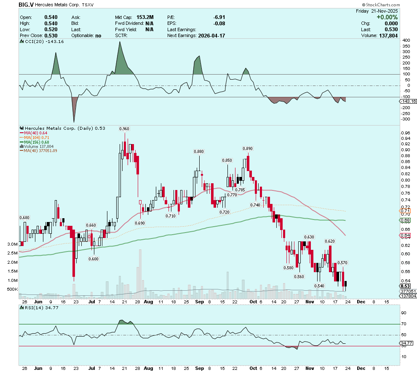This screenshot has width=417, height=372.
Task: Click the chart icon beside RSI(14) label
Action: pyautogui.click(x=22, y=308)
